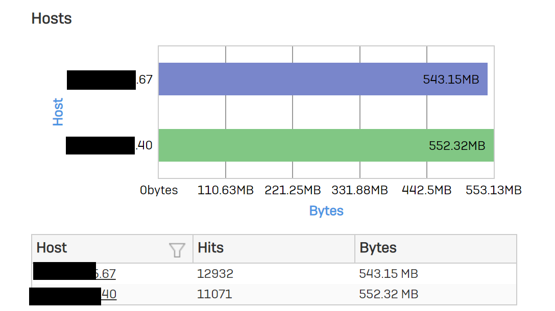
Task: Click the .67 host label beside the chart
Action: coord(144,80)
